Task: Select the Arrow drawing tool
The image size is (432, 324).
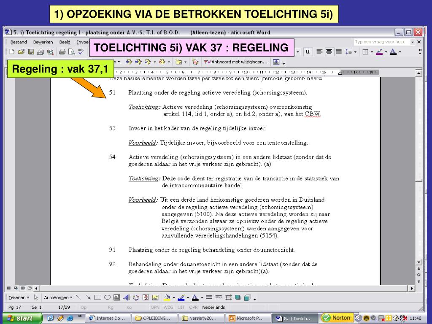Action: 88,297
